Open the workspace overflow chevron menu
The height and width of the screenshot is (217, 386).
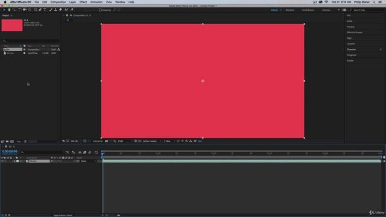coord(339,10)
